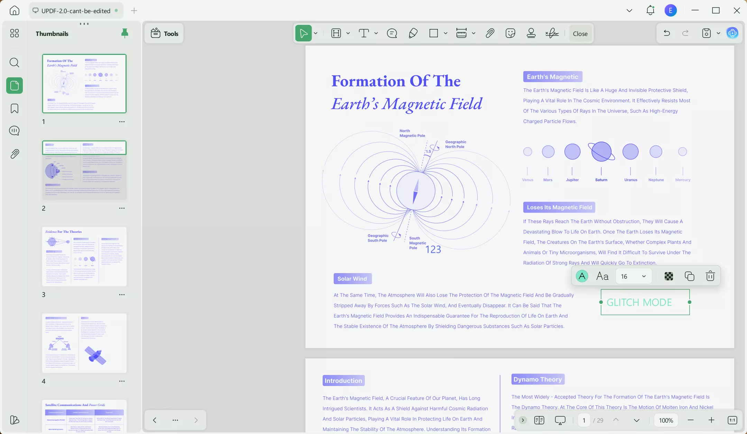Click the sticker tool icon
Image resolution: width=747 pixels, height=434 pixels.
coord(510,33)
